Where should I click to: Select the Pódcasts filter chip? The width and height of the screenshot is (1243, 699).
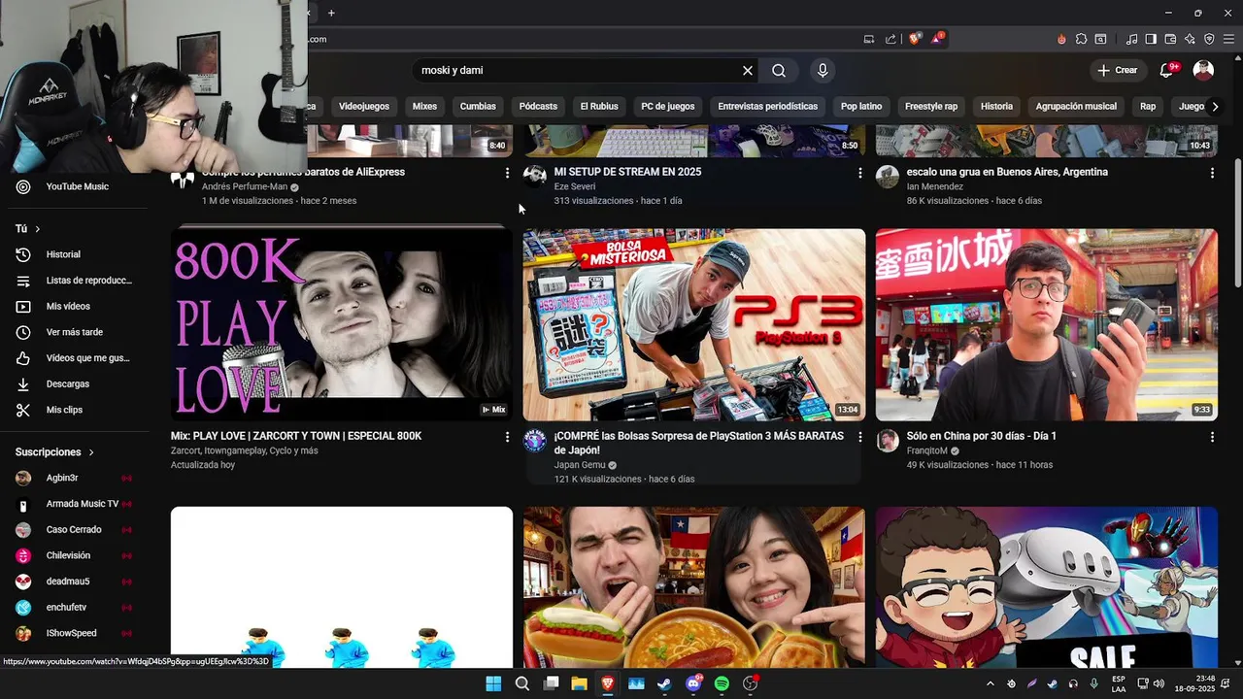click(x=538, y=106)
